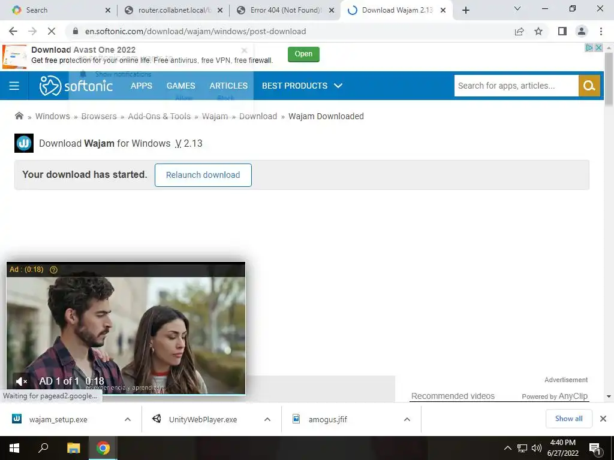614x460 pixels.
Task: Open Softonic hamburger menu
Action: click(14, 86)
